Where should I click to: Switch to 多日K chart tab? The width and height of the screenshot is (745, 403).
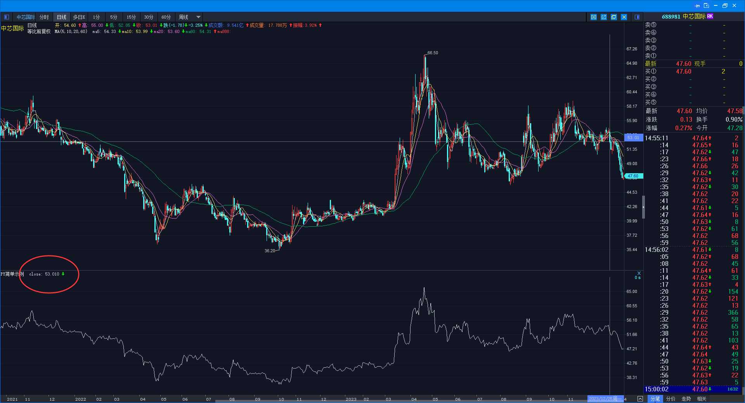tap(79, 17)
